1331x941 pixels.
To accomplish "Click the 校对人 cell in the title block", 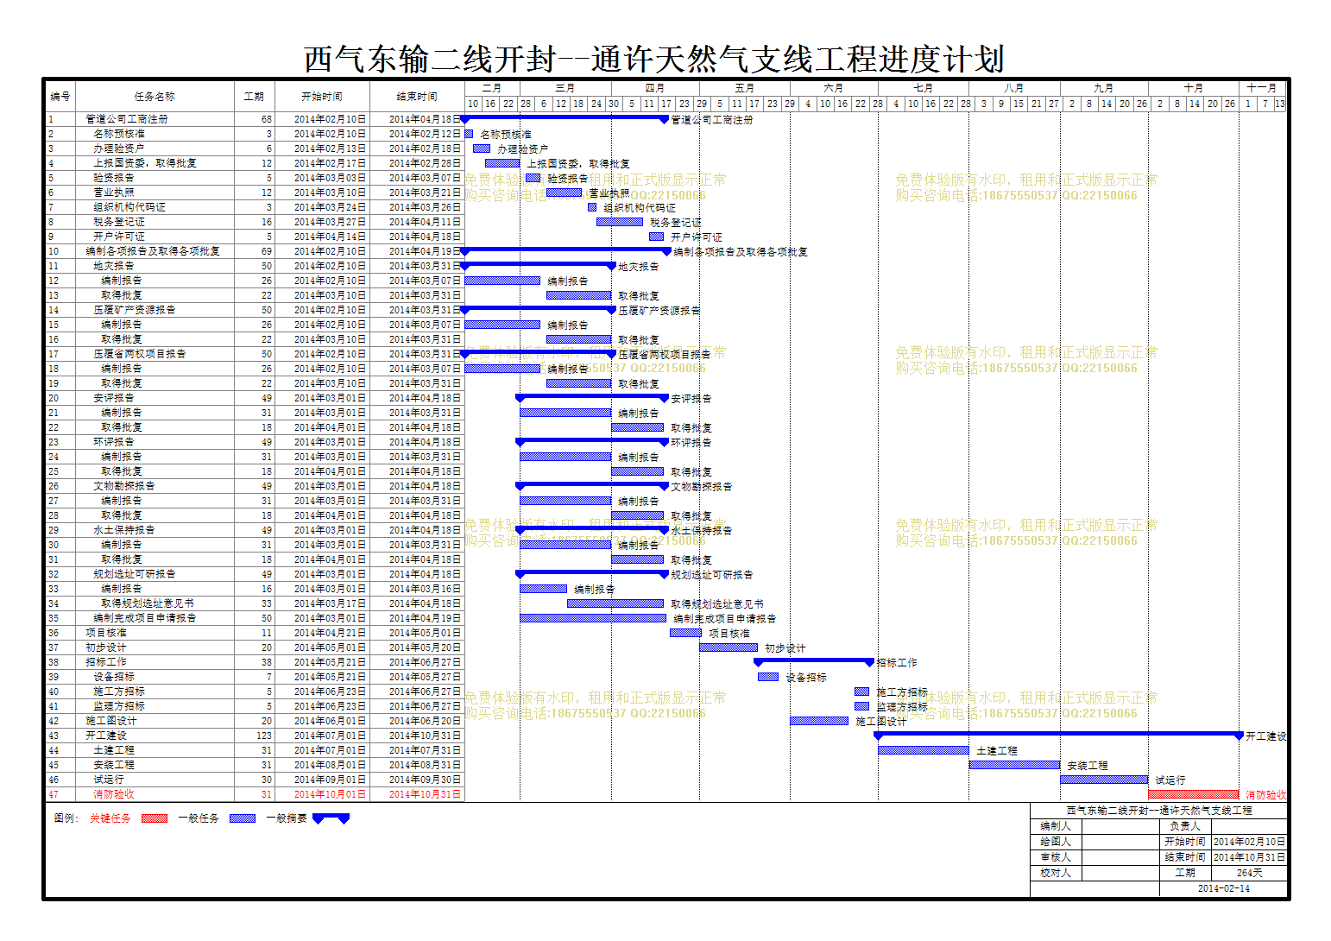I will coord(1056,873).
